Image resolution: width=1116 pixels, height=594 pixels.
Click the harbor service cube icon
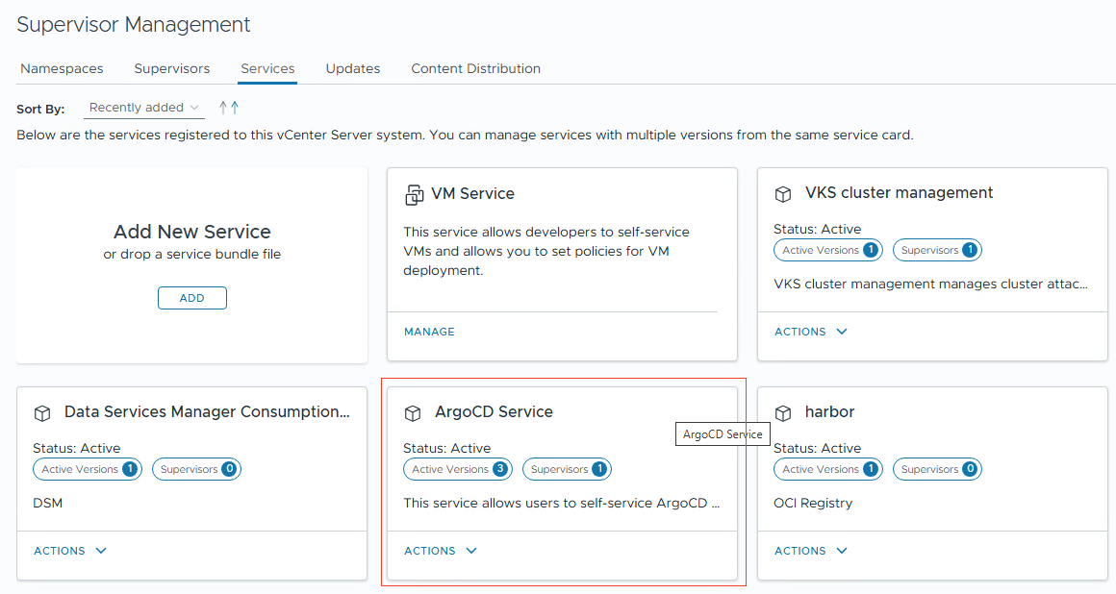(x=783, y=413)
